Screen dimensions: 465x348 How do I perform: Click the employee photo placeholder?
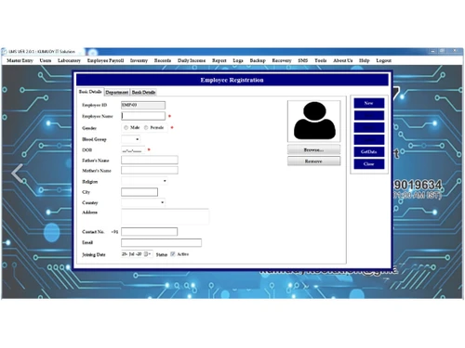(x=314, y=121)
